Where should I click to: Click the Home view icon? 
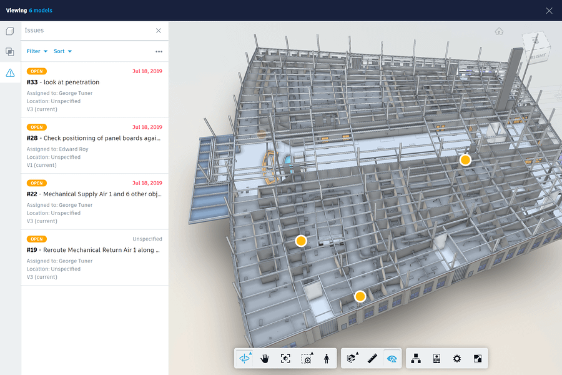pyautogui.click(x=499, y=31)
